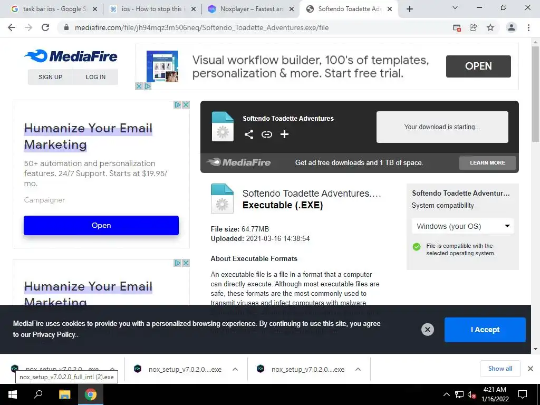Screen dimensions: 540x405
Task: Click the file icon in dark header
Action: tap(223, 127)
